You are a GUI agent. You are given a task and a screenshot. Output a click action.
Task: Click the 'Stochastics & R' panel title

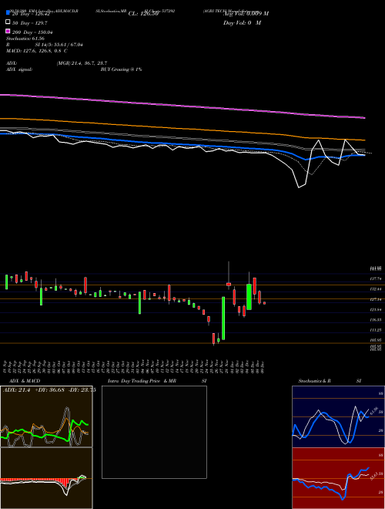point(314,381)
